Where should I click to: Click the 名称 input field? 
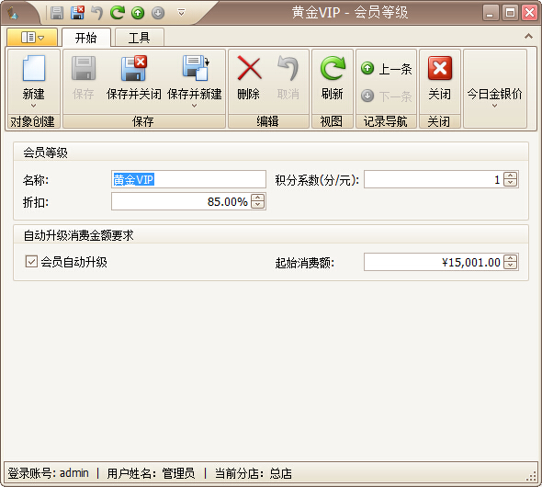pyautogui.click(x=188, y=179)
